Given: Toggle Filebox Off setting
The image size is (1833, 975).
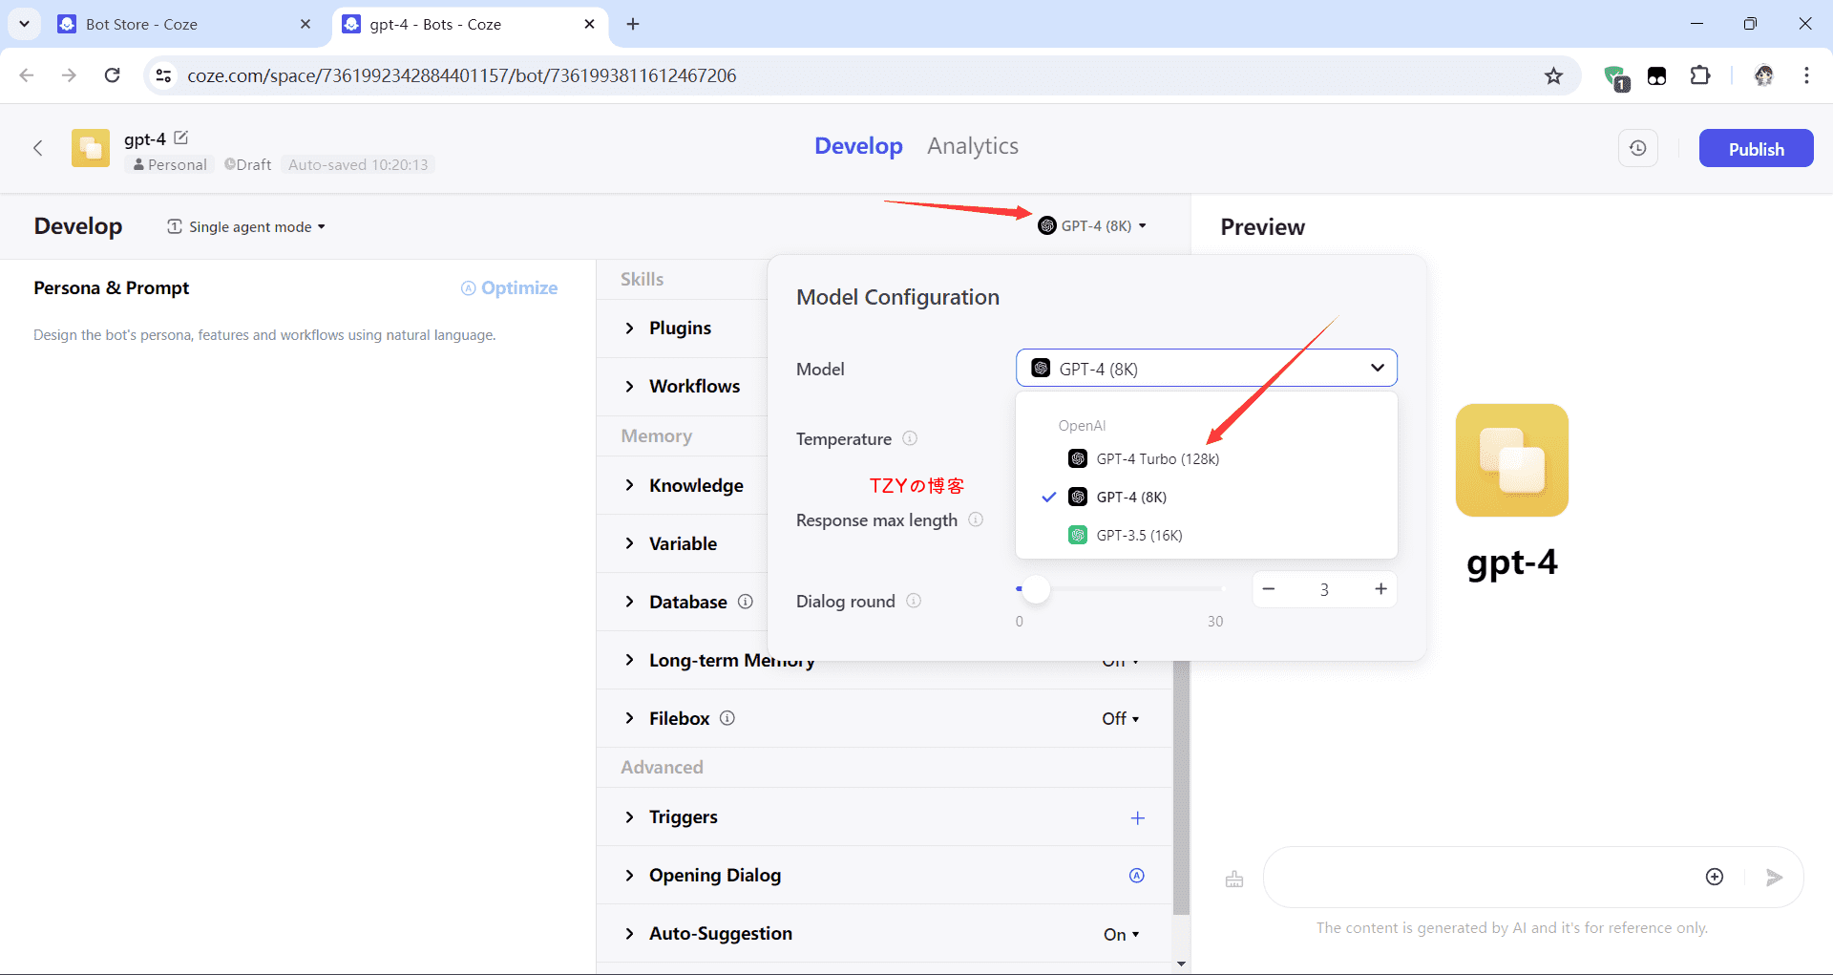Looking at the screenshot, I should coord(1120,719).
